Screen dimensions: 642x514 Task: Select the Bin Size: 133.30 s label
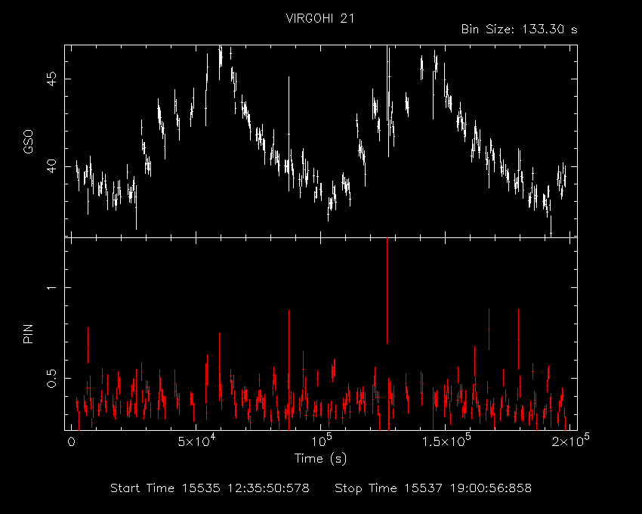coord(519,29)
